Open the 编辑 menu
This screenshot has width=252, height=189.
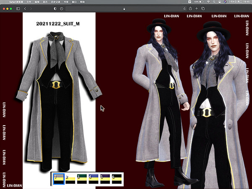(37, 2)
